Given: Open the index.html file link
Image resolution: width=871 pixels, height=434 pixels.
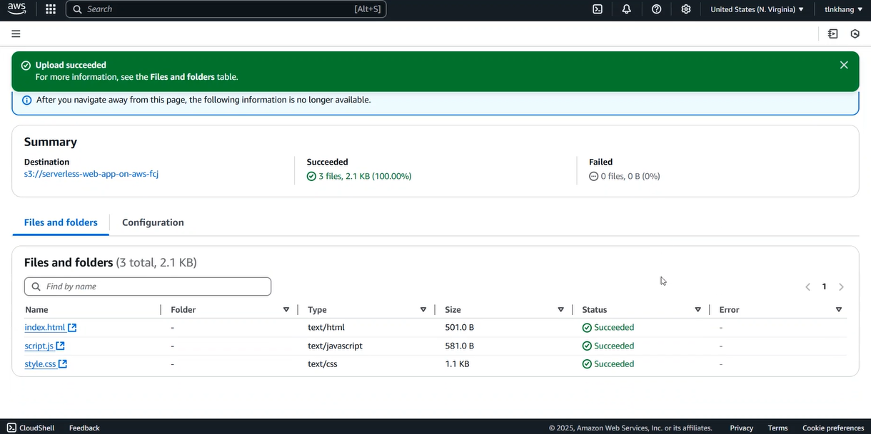Looking at the screenshot, I should click(45, 328).
